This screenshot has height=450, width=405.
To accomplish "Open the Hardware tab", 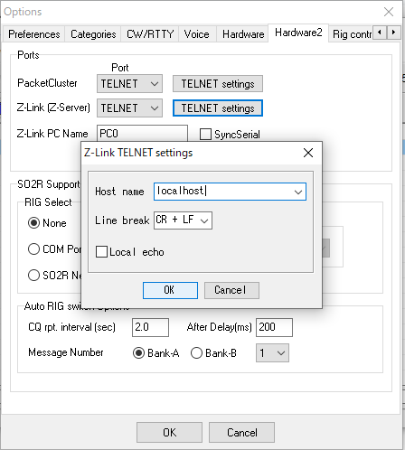I will [243, 34].
